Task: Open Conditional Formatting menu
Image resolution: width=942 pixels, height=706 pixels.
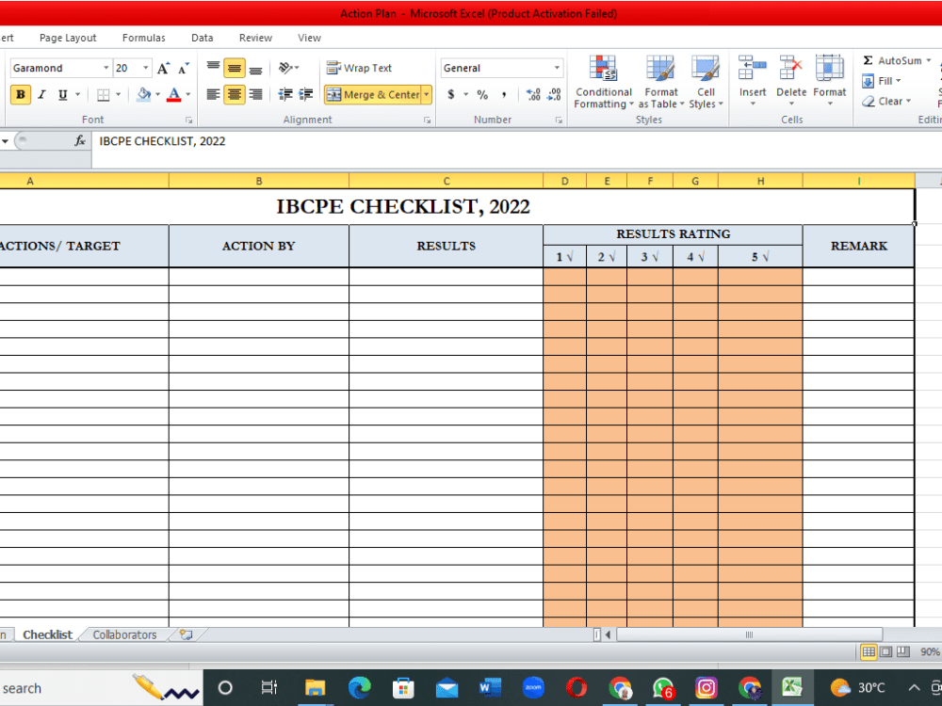Action: tap(603, 82)
